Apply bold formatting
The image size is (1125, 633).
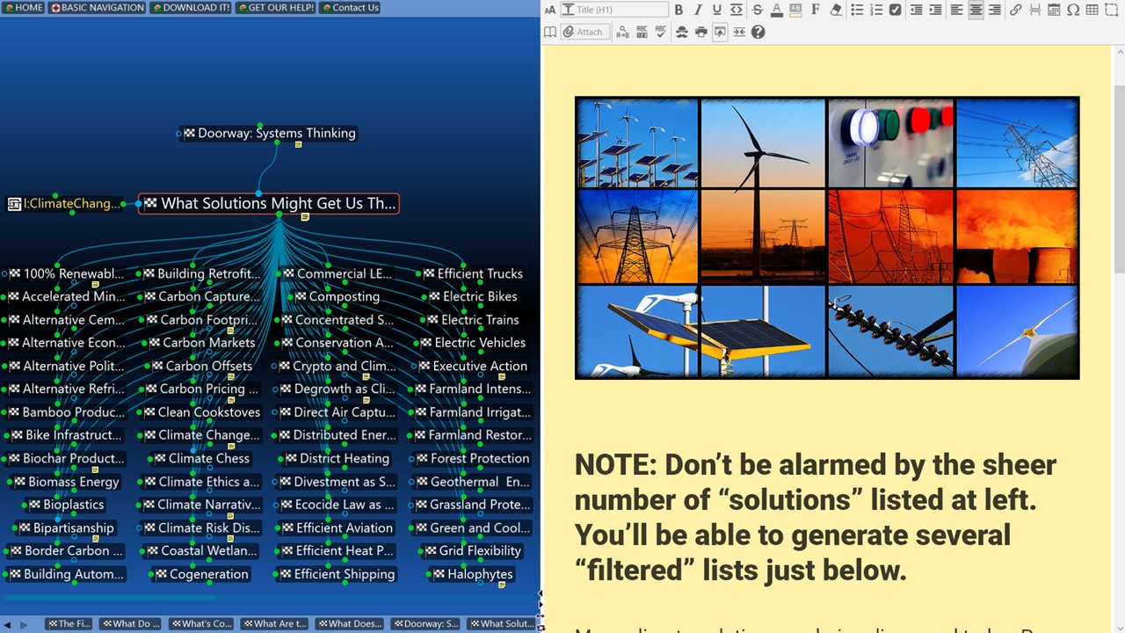point(679,11)
